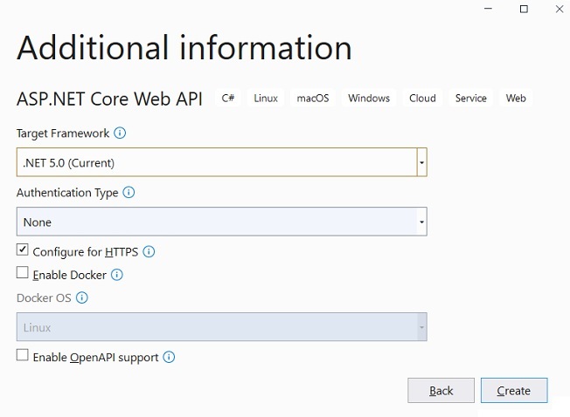Check the Enable Docker checkbox

tap(22, 273)
